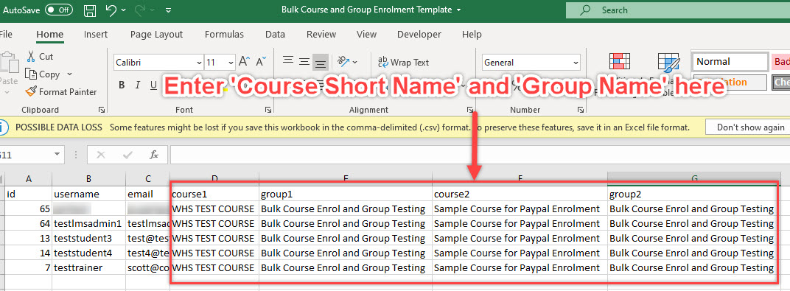Open Insert Function via the fx icon

[x=154, y=155]
